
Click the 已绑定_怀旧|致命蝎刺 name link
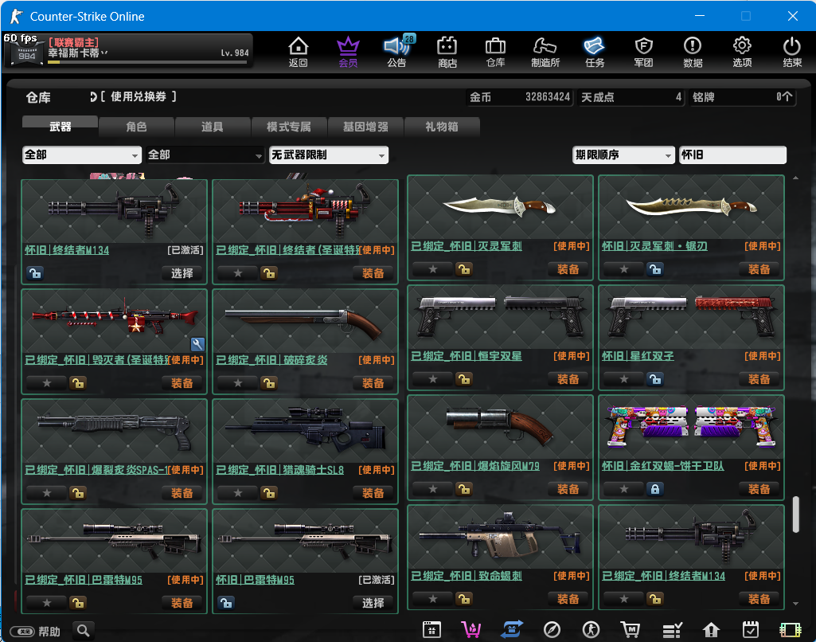467,576
